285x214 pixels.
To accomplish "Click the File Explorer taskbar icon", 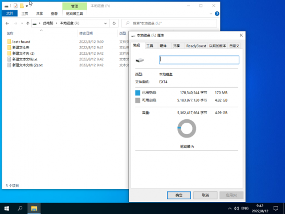I will pyautogui.click(x=34, y=208).
